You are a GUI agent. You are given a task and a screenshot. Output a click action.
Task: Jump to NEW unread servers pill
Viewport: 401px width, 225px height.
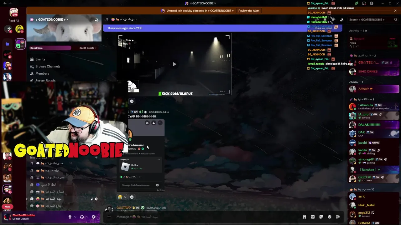[x=8, y=207]
